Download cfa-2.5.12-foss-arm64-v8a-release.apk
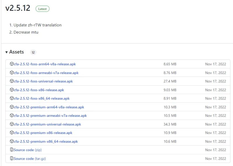This screenshot has height=166, width=233. (45, 64)
